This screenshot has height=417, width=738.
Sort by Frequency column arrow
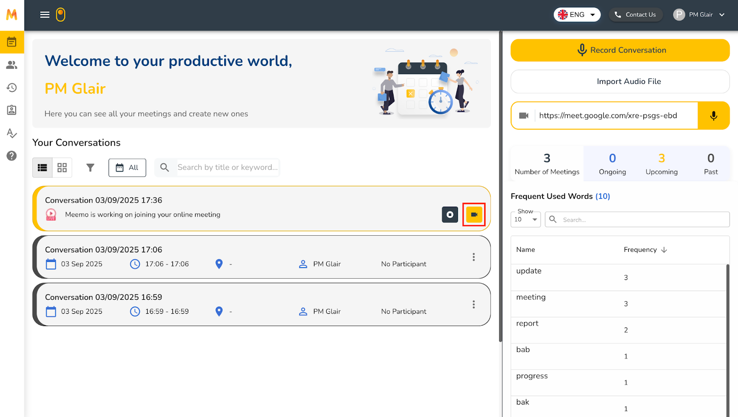click(x=664, y=250)
